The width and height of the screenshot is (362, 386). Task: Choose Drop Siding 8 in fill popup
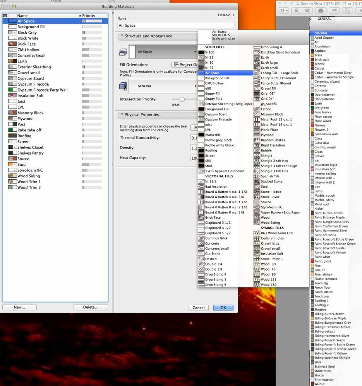(x=281, y=47)
